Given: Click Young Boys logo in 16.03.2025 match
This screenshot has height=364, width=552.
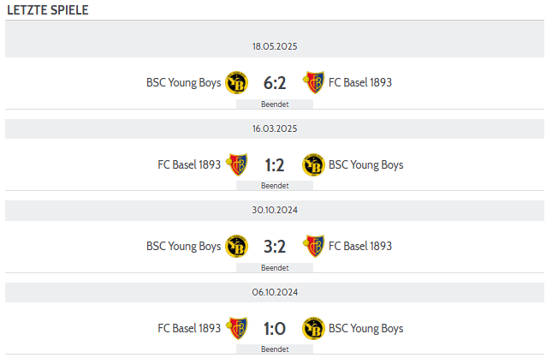Looking at the screenshot, I should (313, 165).
